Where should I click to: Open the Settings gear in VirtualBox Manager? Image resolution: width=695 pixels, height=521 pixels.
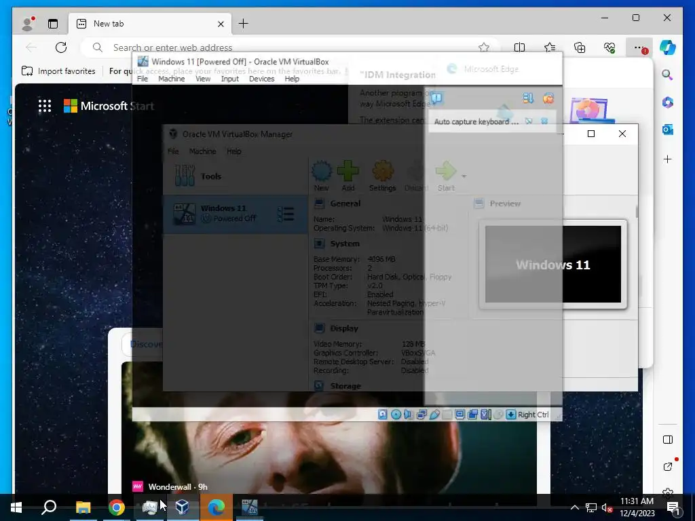(x=383, y=176)
